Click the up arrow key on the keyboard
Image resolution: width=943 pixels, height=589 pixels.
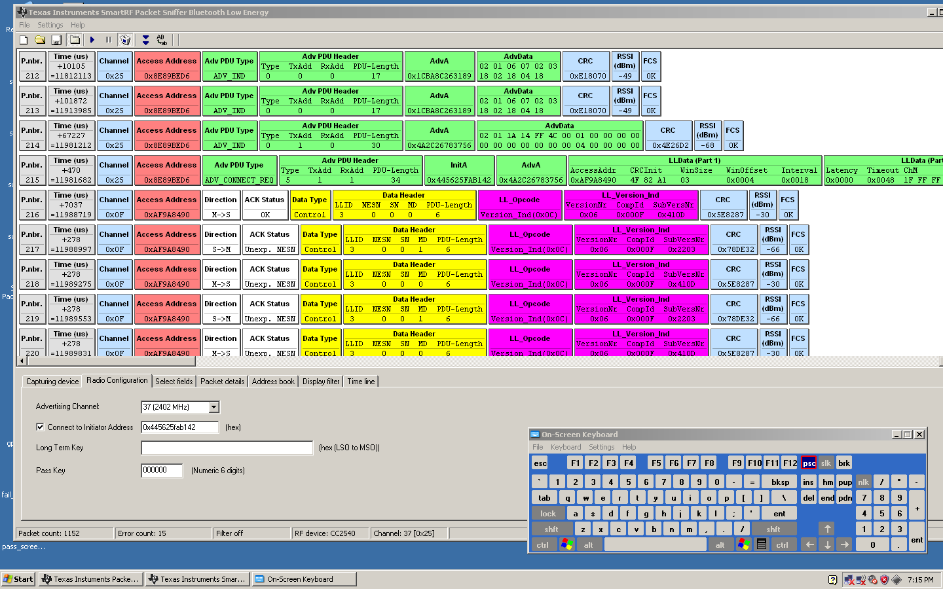pyautogui.click(x=827, y=529)
